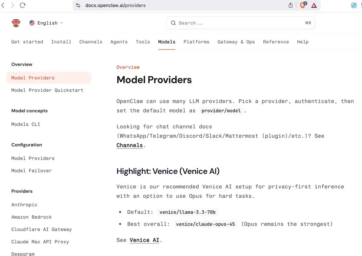Open site info icon in address bar

pyautogui.click(x=78, y=5)
